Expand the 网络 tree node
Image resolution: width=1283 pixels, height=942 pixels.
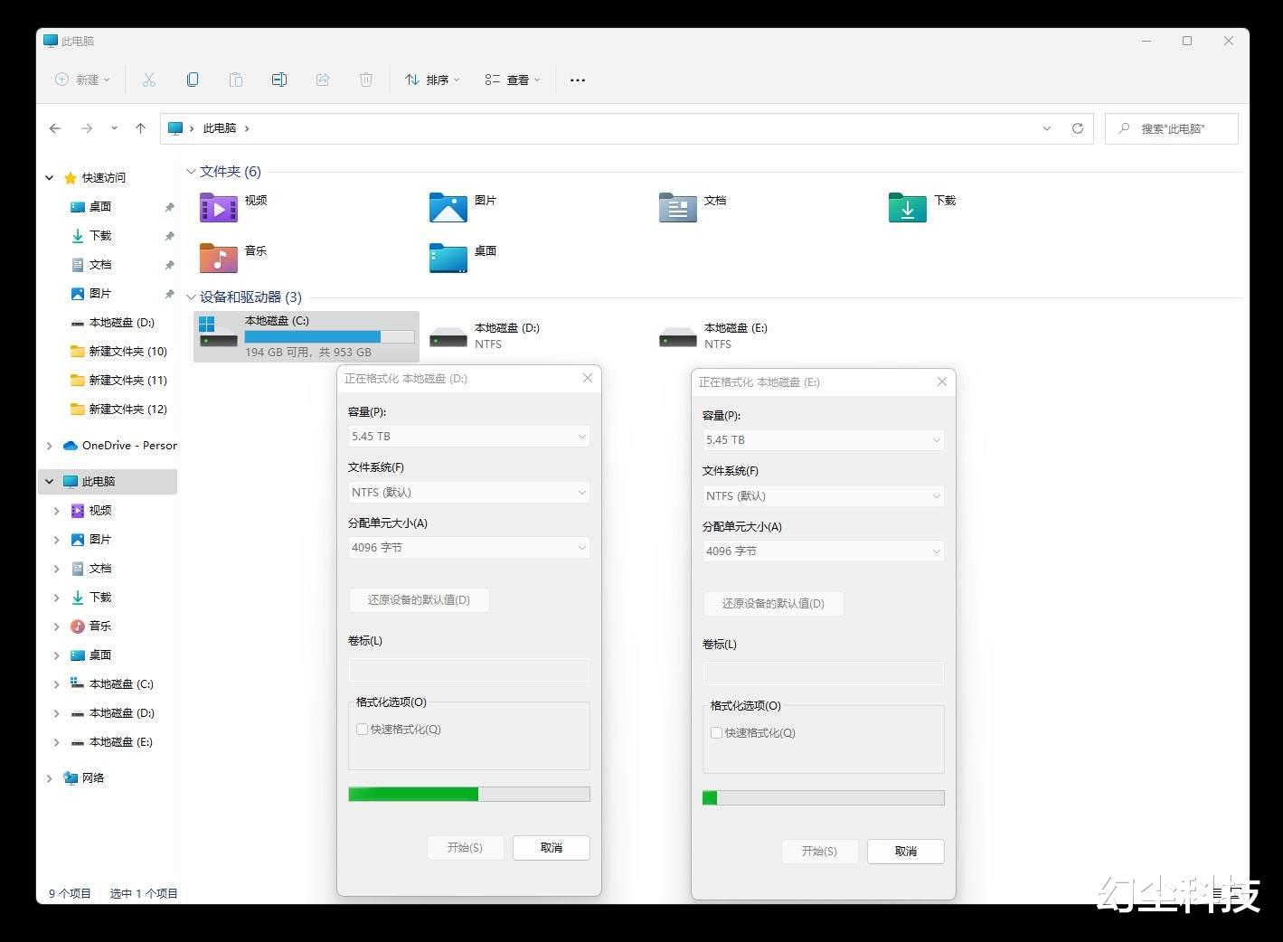[49, 778]
